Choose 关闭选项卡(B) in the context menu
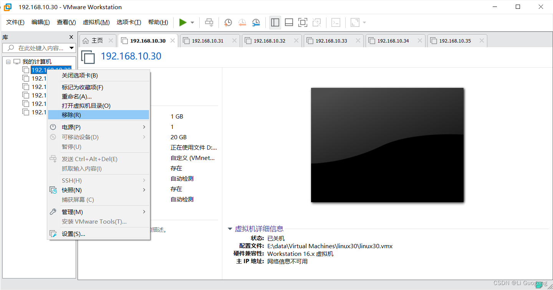 click(x=98, y=76)
